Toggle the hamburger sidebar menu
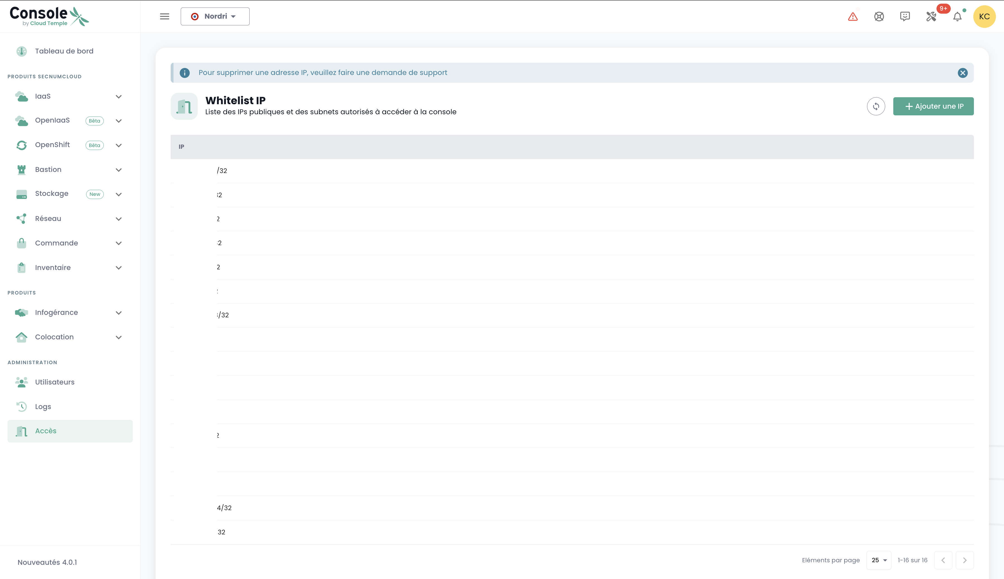 point(164,16)
